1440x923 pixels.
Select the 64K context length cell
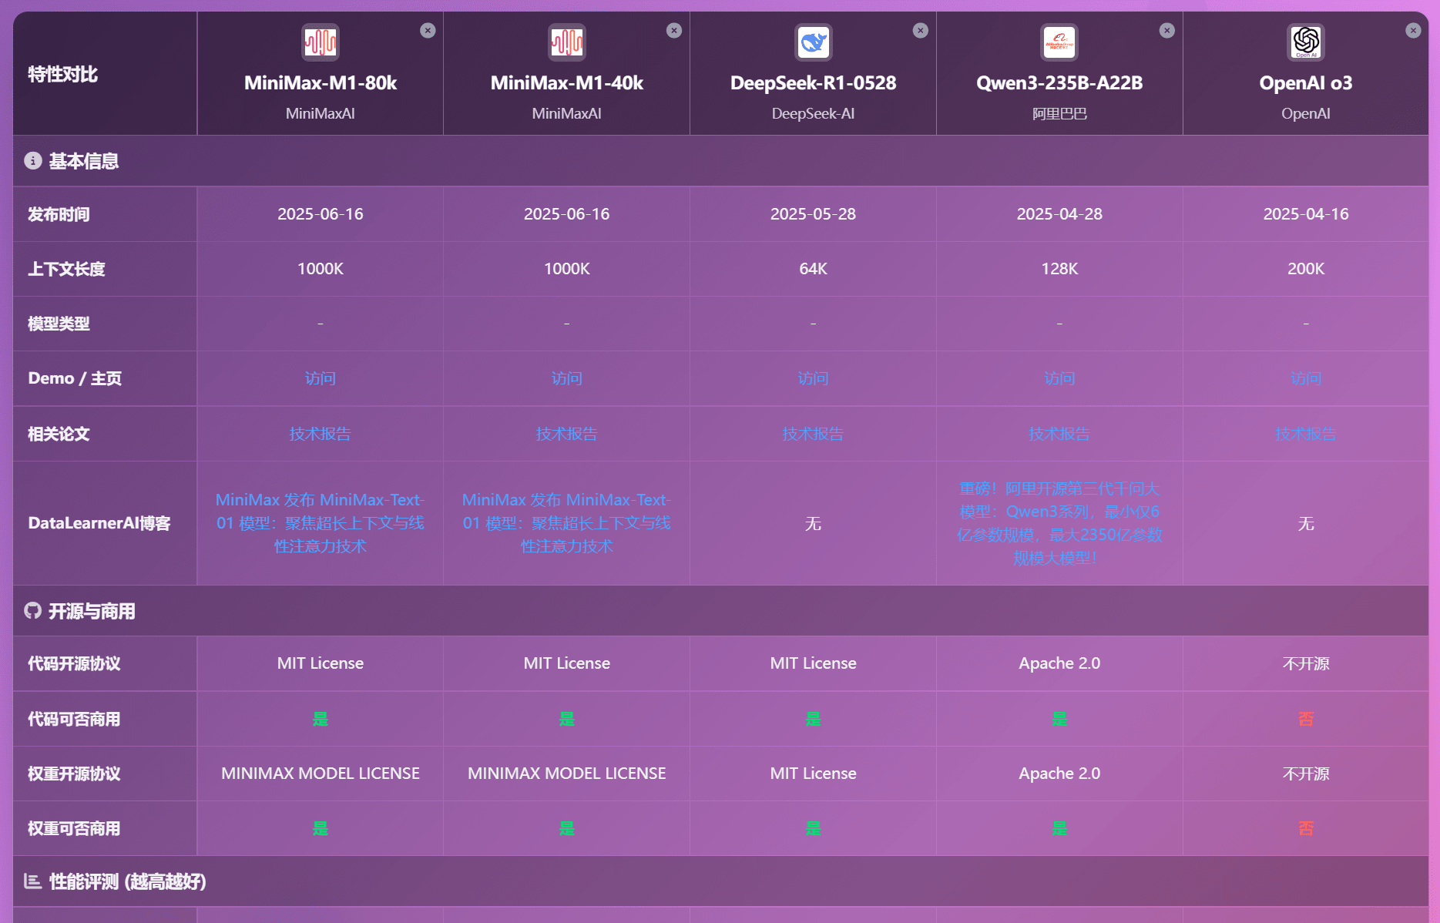coord(814,269)
